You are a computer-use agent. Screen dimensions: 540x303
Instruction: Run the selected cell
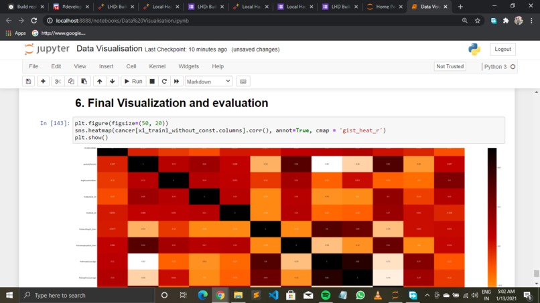(133, 82)
